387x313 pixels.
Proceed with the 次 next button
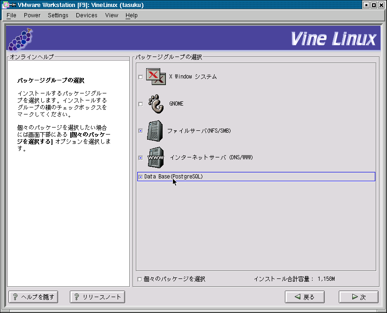[358, 297]
